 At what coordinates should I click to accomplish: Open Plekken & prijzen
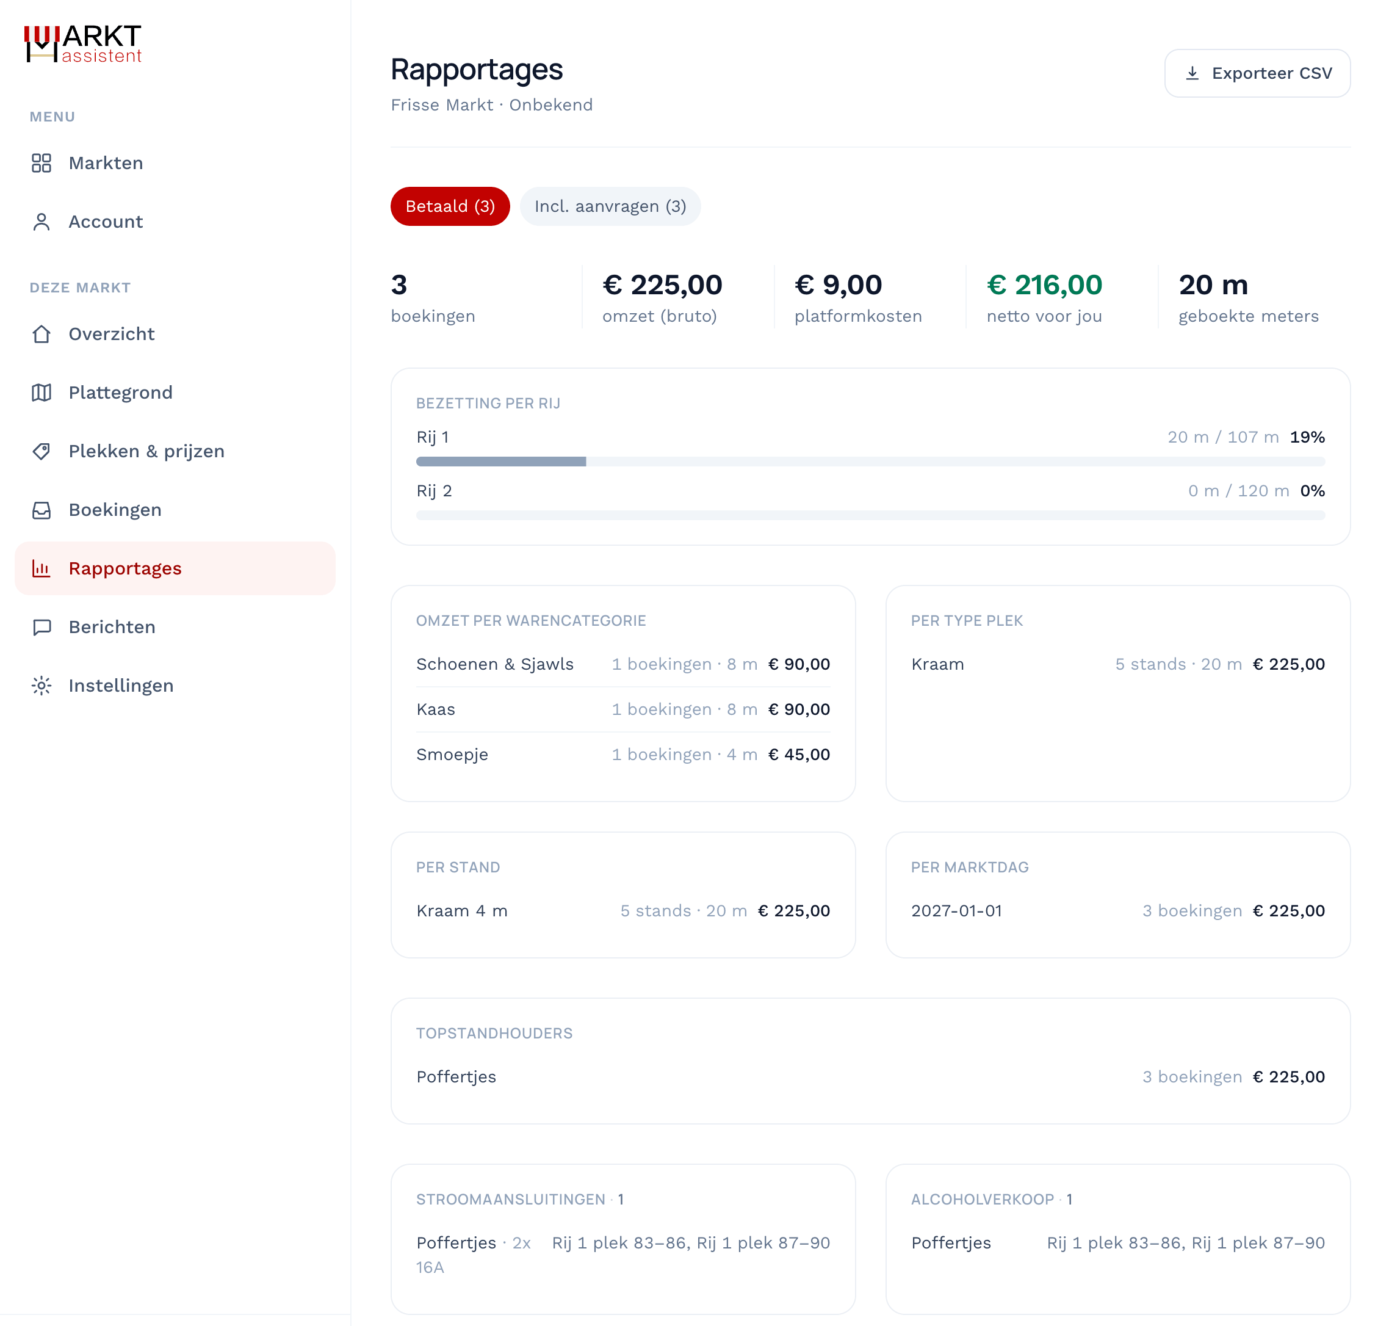click(175, 452)
